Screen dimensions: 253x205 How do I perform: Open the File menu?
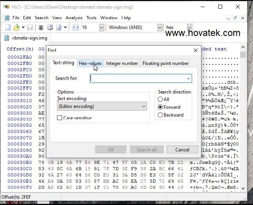(16, 18)
